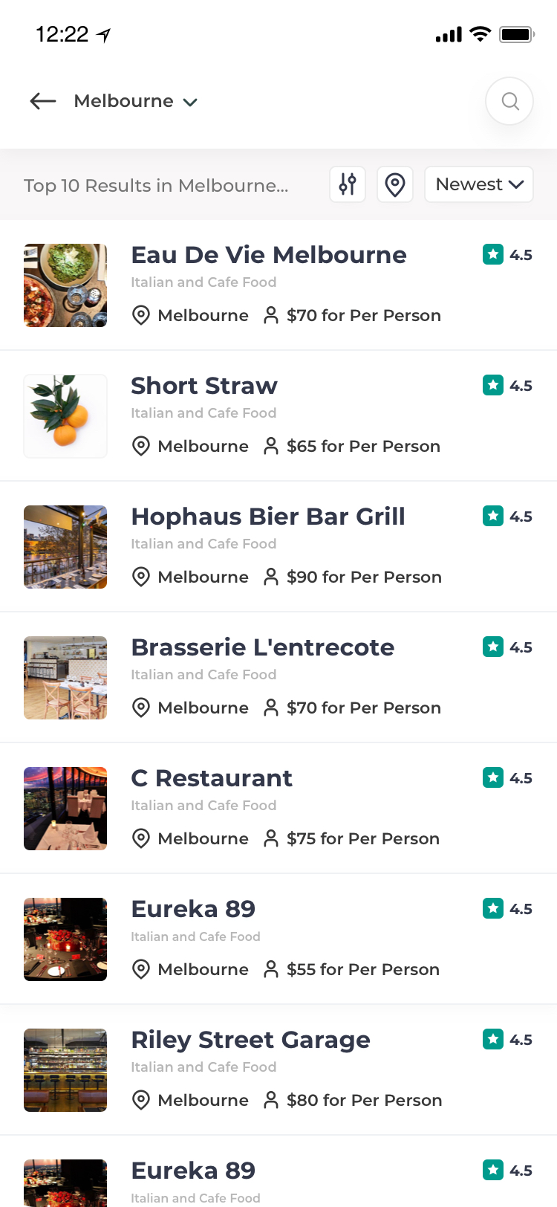The image size is (557, 1207).
Task: Open the Newest sort dropdown
Action: 478,184
